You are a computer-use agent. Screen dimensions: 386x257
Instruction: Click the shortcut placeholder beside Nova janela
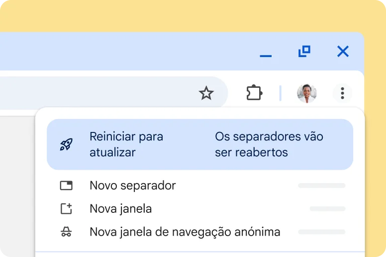pos(327,208)
